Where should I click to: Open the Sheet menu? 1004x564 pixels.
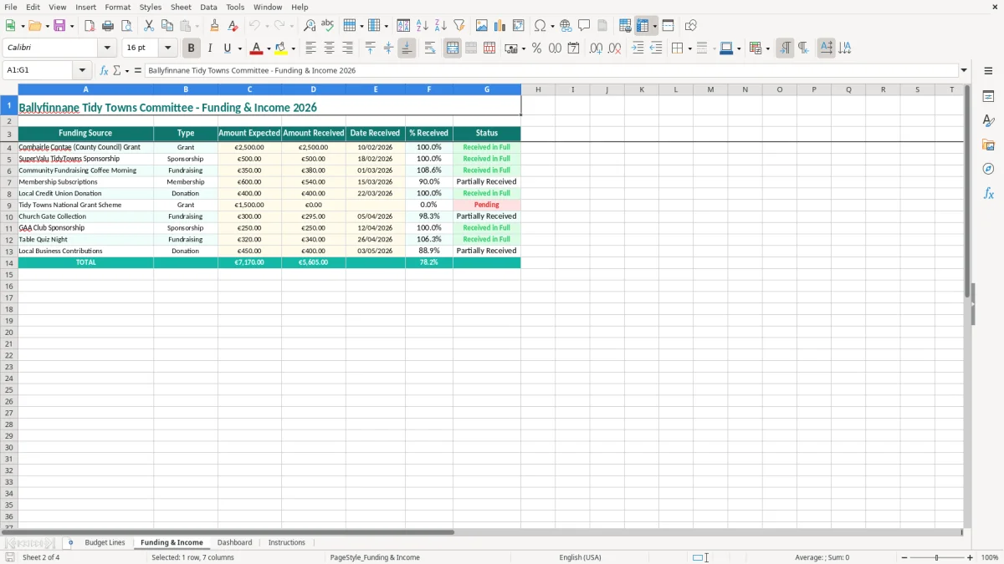182,7
